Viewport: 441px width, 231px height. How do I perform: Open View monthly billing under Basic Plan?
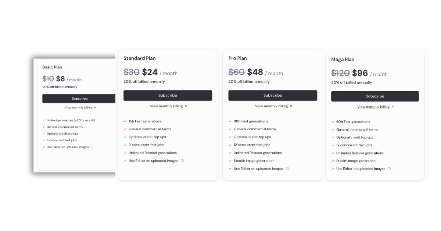click(x=78, y=108)
